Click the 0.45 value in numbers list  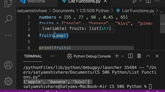coord(108,17)
